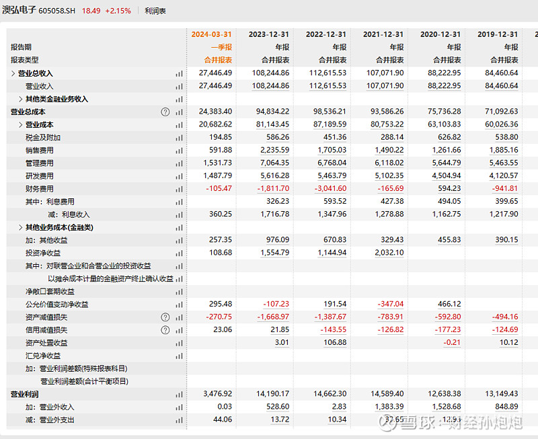Image resolution: width=538 pixels, height=439 pixels.
Task: Click 2020 公允价值变动净收益 value 466.12
Action: [449, 305]
